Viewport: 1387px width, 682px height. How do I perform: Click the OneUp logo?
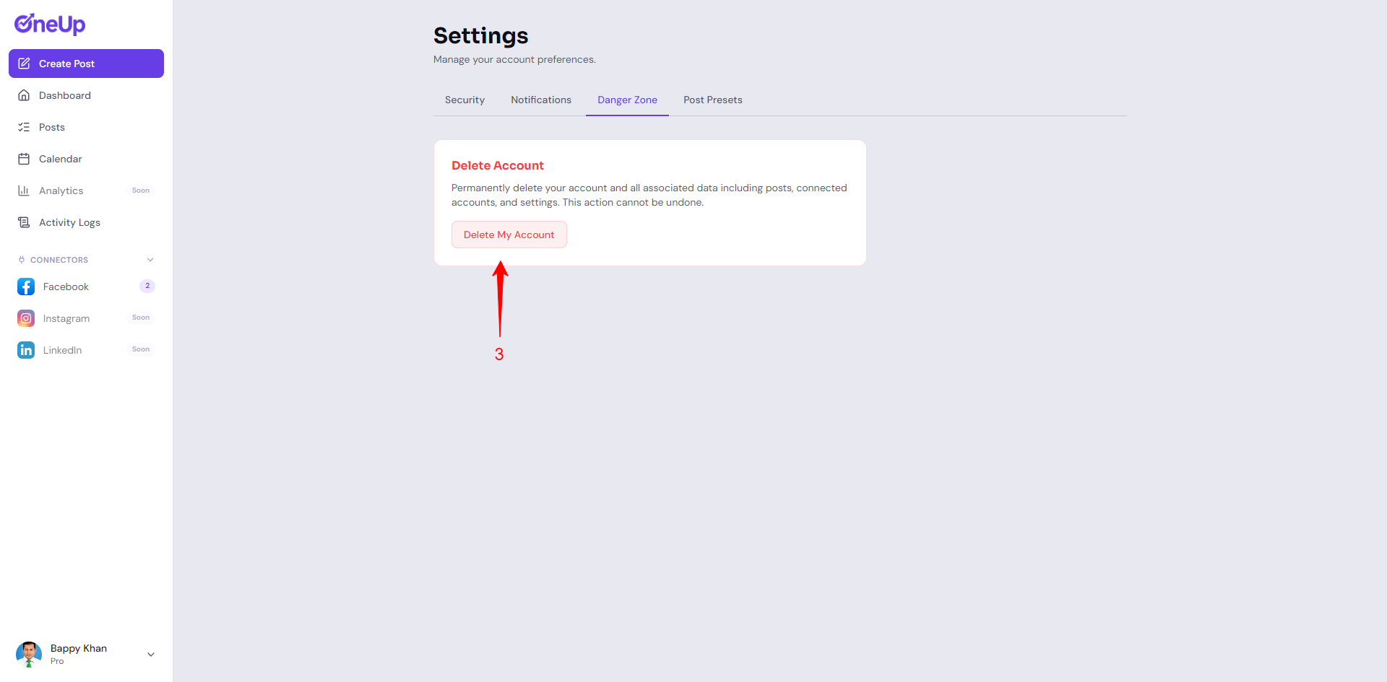pyautogui.click(x=50, y=25)
